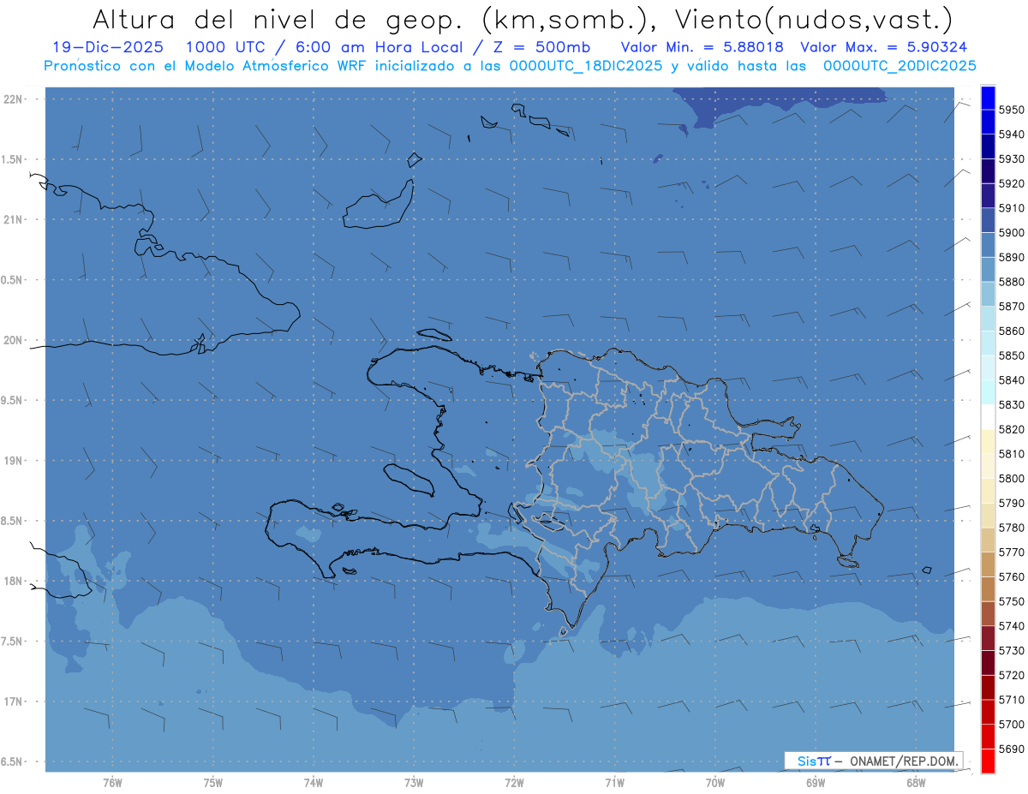Image resolution: width=1028 pixels, height=794 pixels.
Task: Click the '5690' legend value
Action: click(x=1011, y=749)
